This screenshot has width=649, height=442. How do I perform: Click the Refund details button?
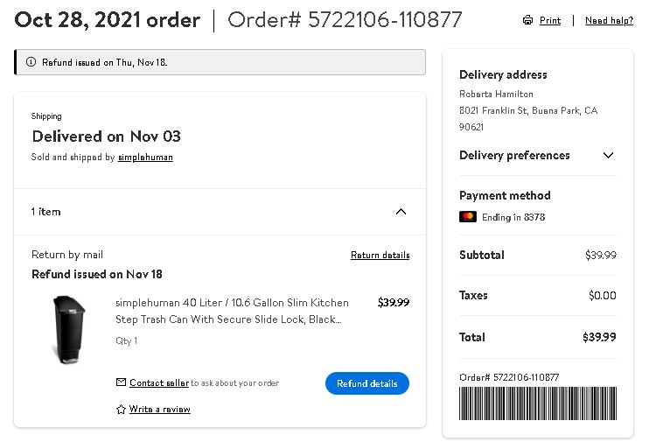(367, 383)
